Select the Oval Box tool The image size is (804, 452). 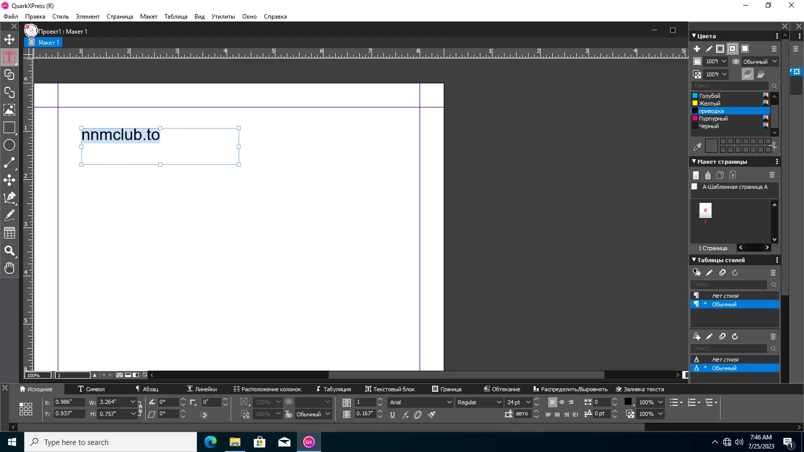coord(9,145)
